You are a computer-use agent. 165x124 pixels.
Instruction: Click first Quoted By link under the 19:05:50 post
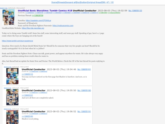pyautogui.click(x=34, y=92)
